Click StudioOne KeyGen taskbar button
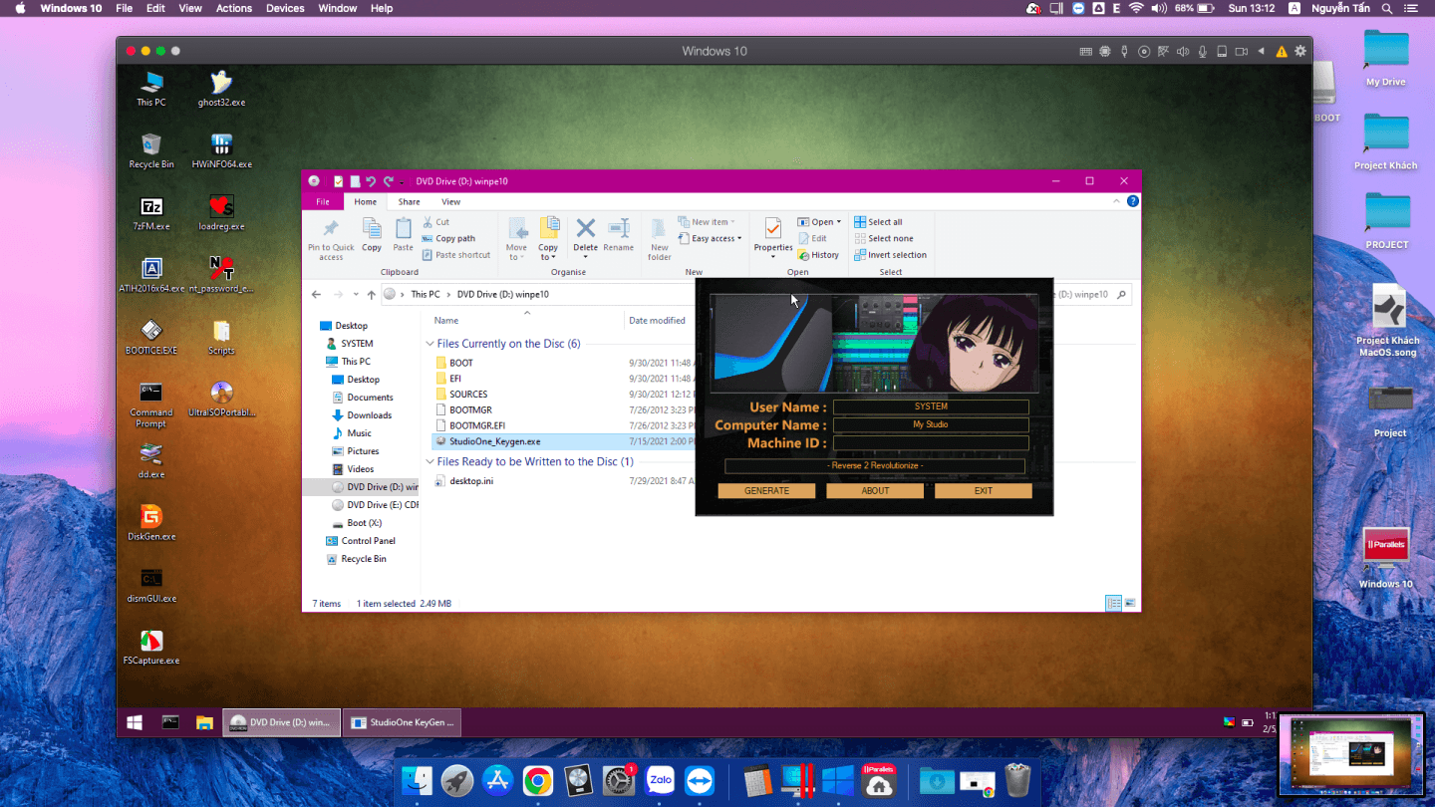Image resolution: width=1435 pixels, height=807 pixels. coord(405,722)
